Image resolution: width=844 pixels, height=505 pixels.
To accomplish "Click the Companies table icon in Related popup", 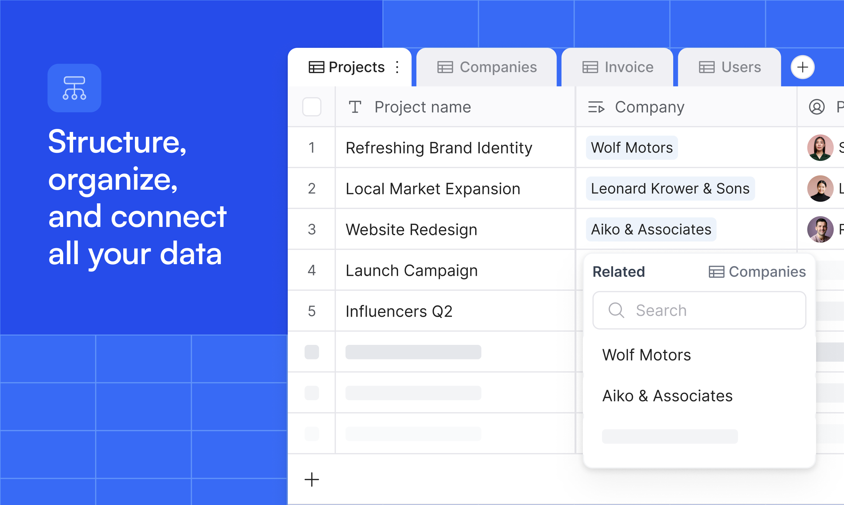I will coord(716,272).
